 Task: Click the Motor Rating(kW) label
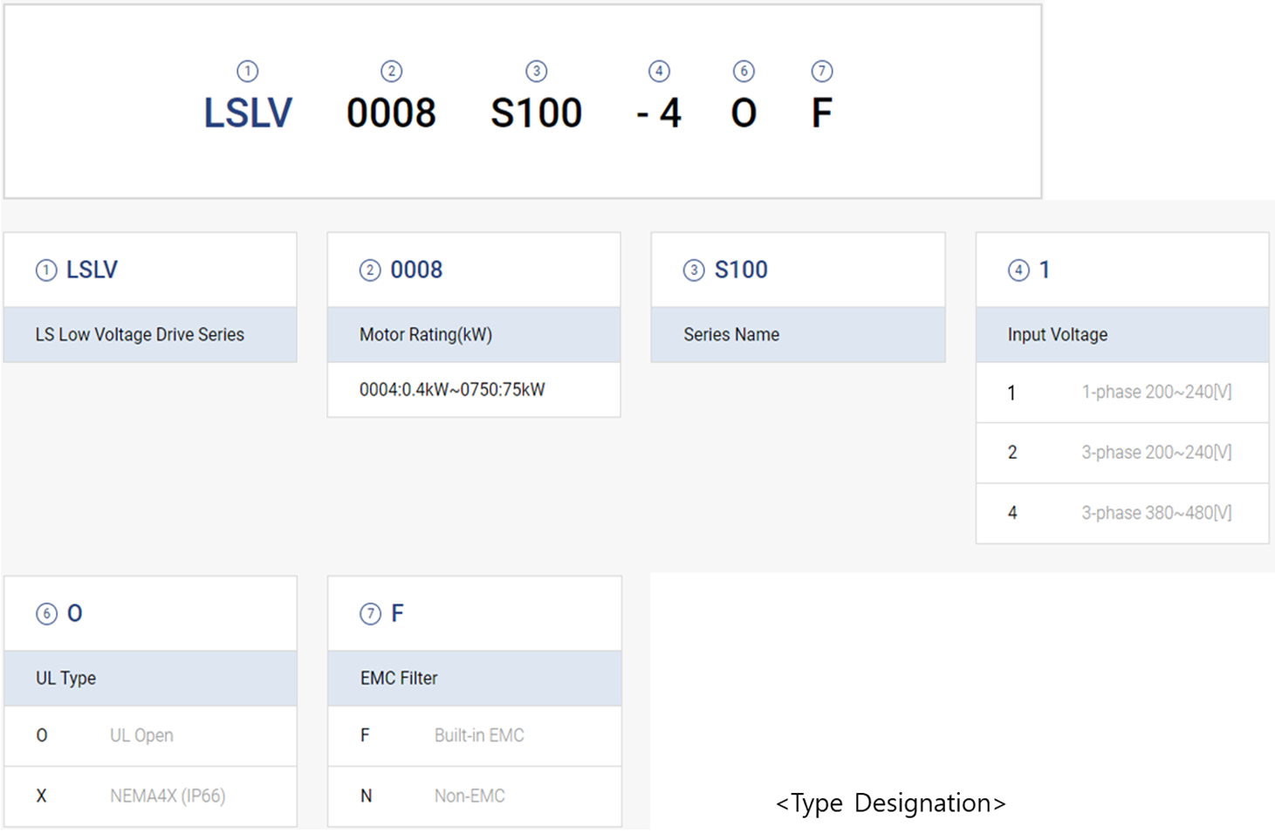426,335
